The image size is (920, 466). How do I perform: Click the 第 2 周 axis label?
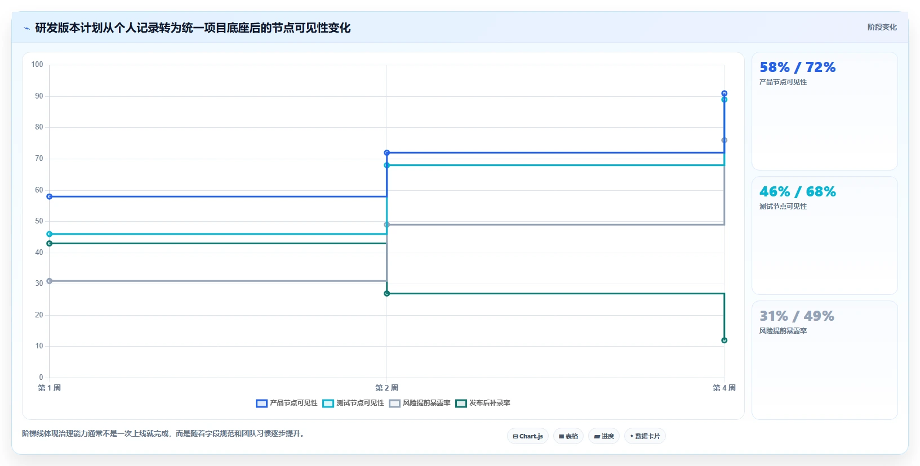386,388
